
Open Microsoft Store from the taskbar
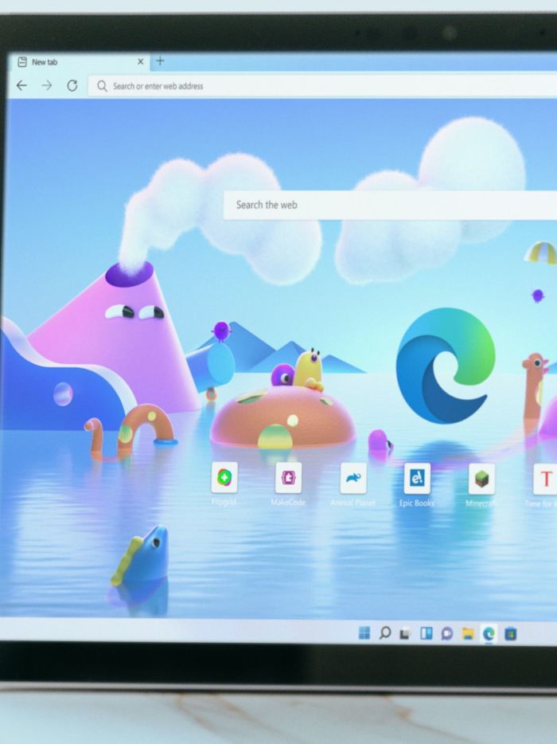510,634
